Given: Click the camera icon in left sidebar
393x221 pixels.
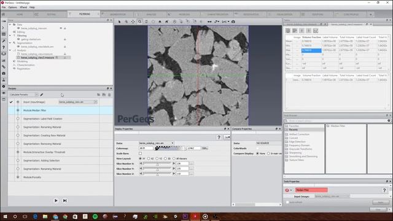Looking at the screenshot, I should [x=4, y=73].
